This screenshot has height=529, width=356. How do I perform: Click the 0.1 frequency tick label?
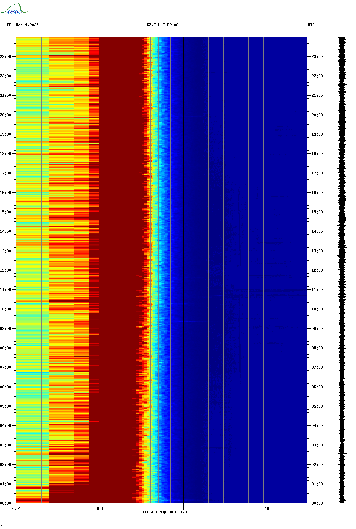100,508
